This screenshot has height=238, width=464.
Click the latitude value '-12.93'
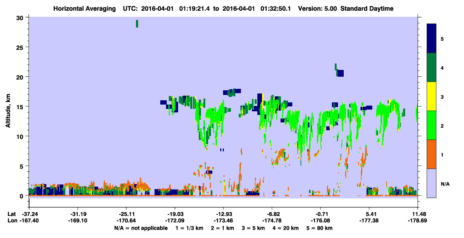click(x=223, y=214)
